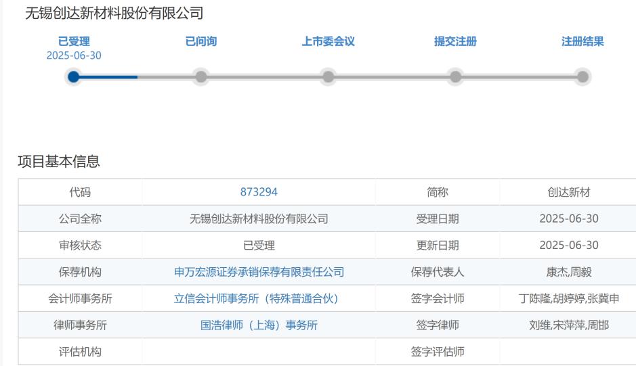Open the 国浩律师（上海）事务所 link
The height and width of the screenshot is (366, 636).
(259, 325)
